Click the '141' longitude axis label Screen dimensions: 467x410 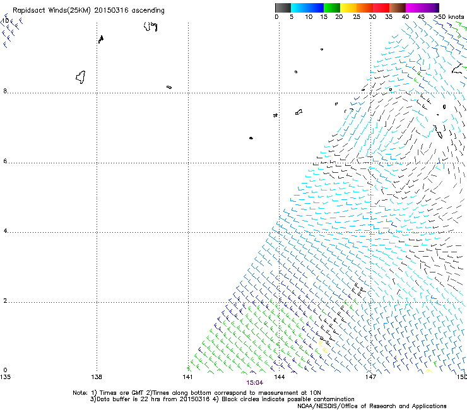coord(187,377)
